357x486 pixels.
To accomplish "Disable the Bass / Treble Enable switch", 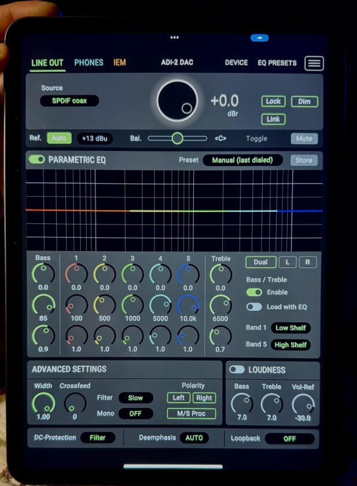I will click(254, 292).
